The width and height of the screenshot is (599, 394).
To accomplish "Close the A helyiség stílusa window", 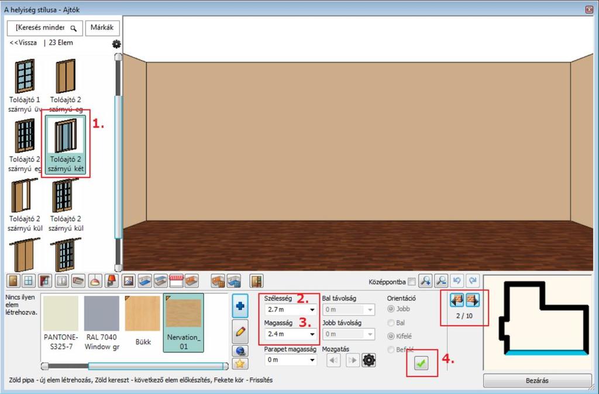I will pos(589,9).
